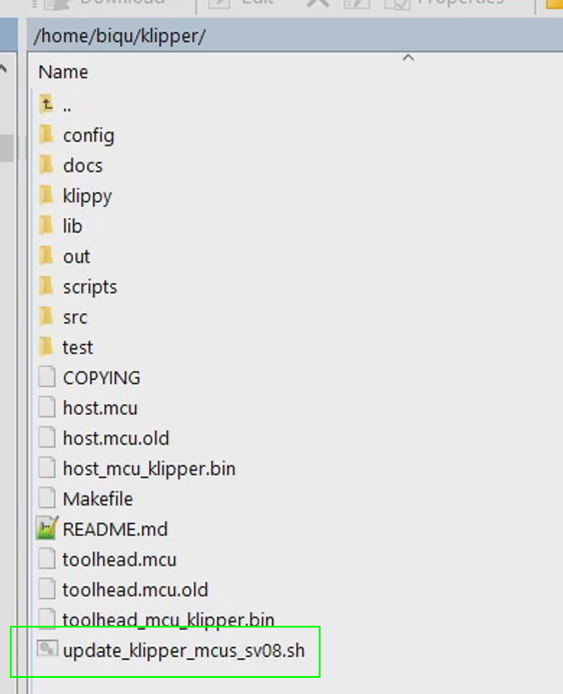
Task: Click the docs folder icon
Action: pos(47,166)
